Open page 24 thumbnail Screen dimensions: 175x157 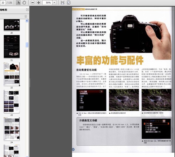point(12,129)
